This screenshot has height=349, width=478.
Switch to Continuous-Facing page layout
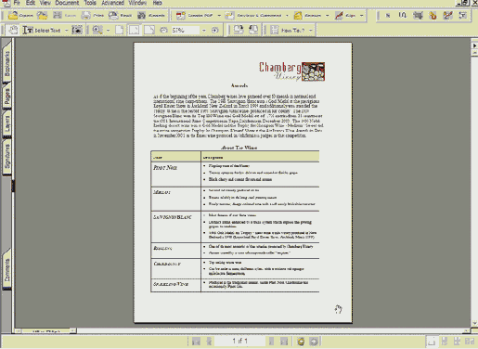tap(457, 342)
